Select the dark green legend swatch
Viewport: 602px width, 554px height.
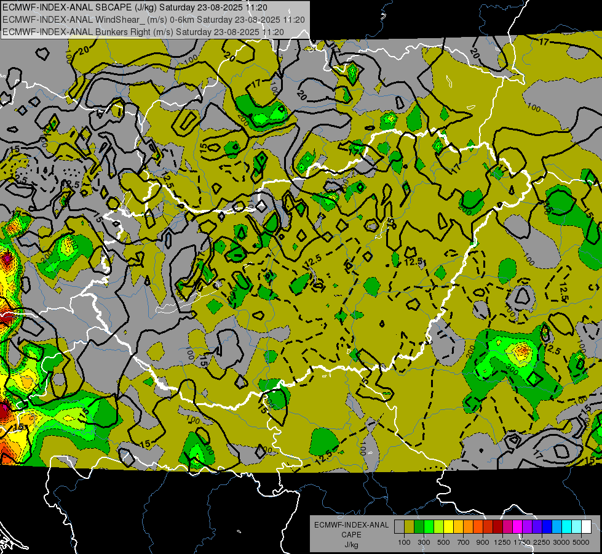point(419,527)
